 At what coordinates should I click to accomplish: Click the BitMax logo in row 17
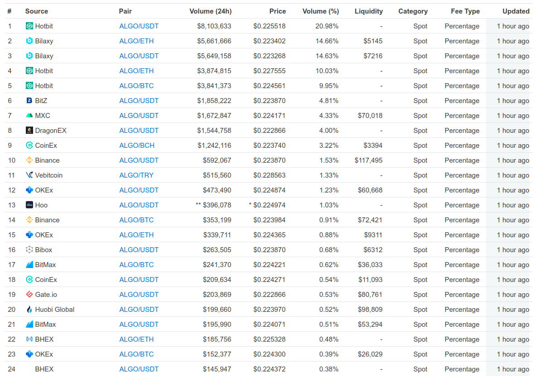(x=29, y=265)
